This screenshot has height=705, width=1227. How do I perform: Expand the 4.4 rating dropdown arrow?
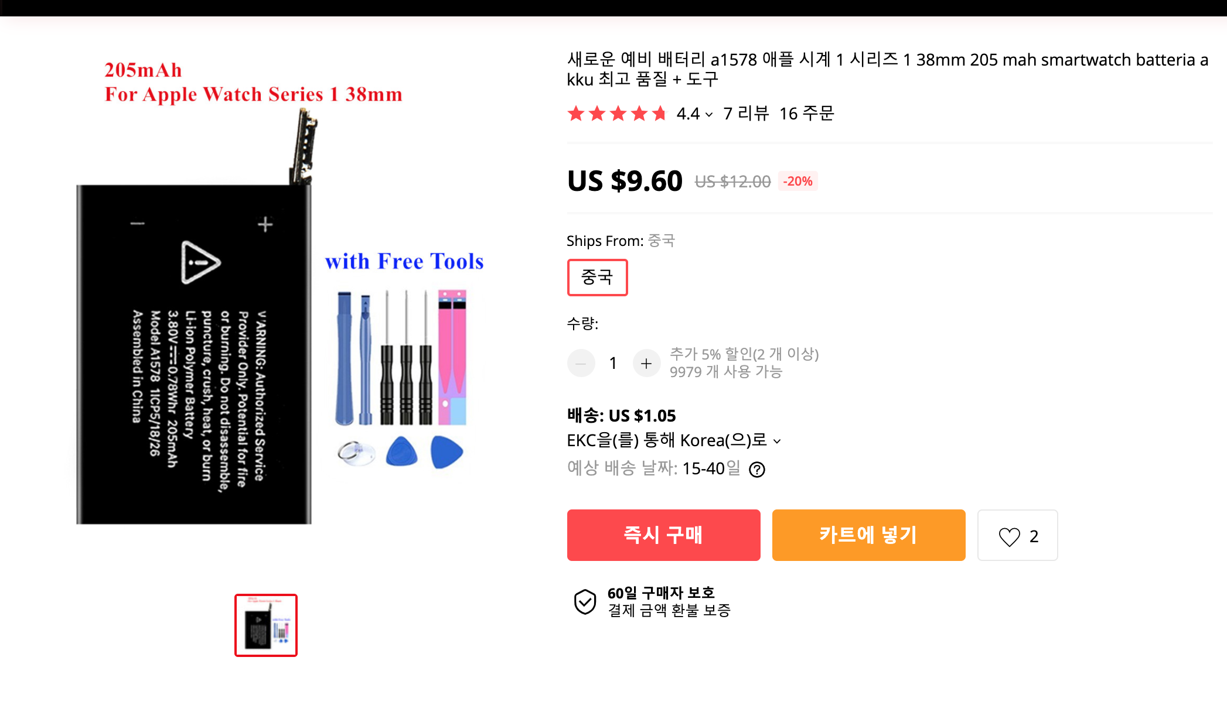(x=709, y=115)
